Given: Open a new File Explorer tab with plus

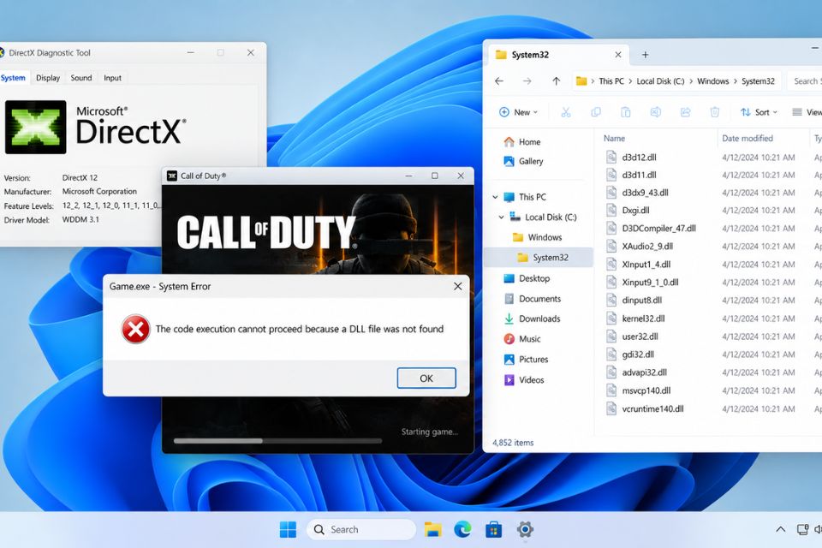Looking at the screenshot, I should point(646,55).
